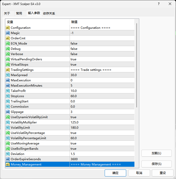Click the boolean icon beside UseDynamicVolatilityLimit
This screenshot has height=179, width=176.
pyautogui.click(x=8, y=117)
